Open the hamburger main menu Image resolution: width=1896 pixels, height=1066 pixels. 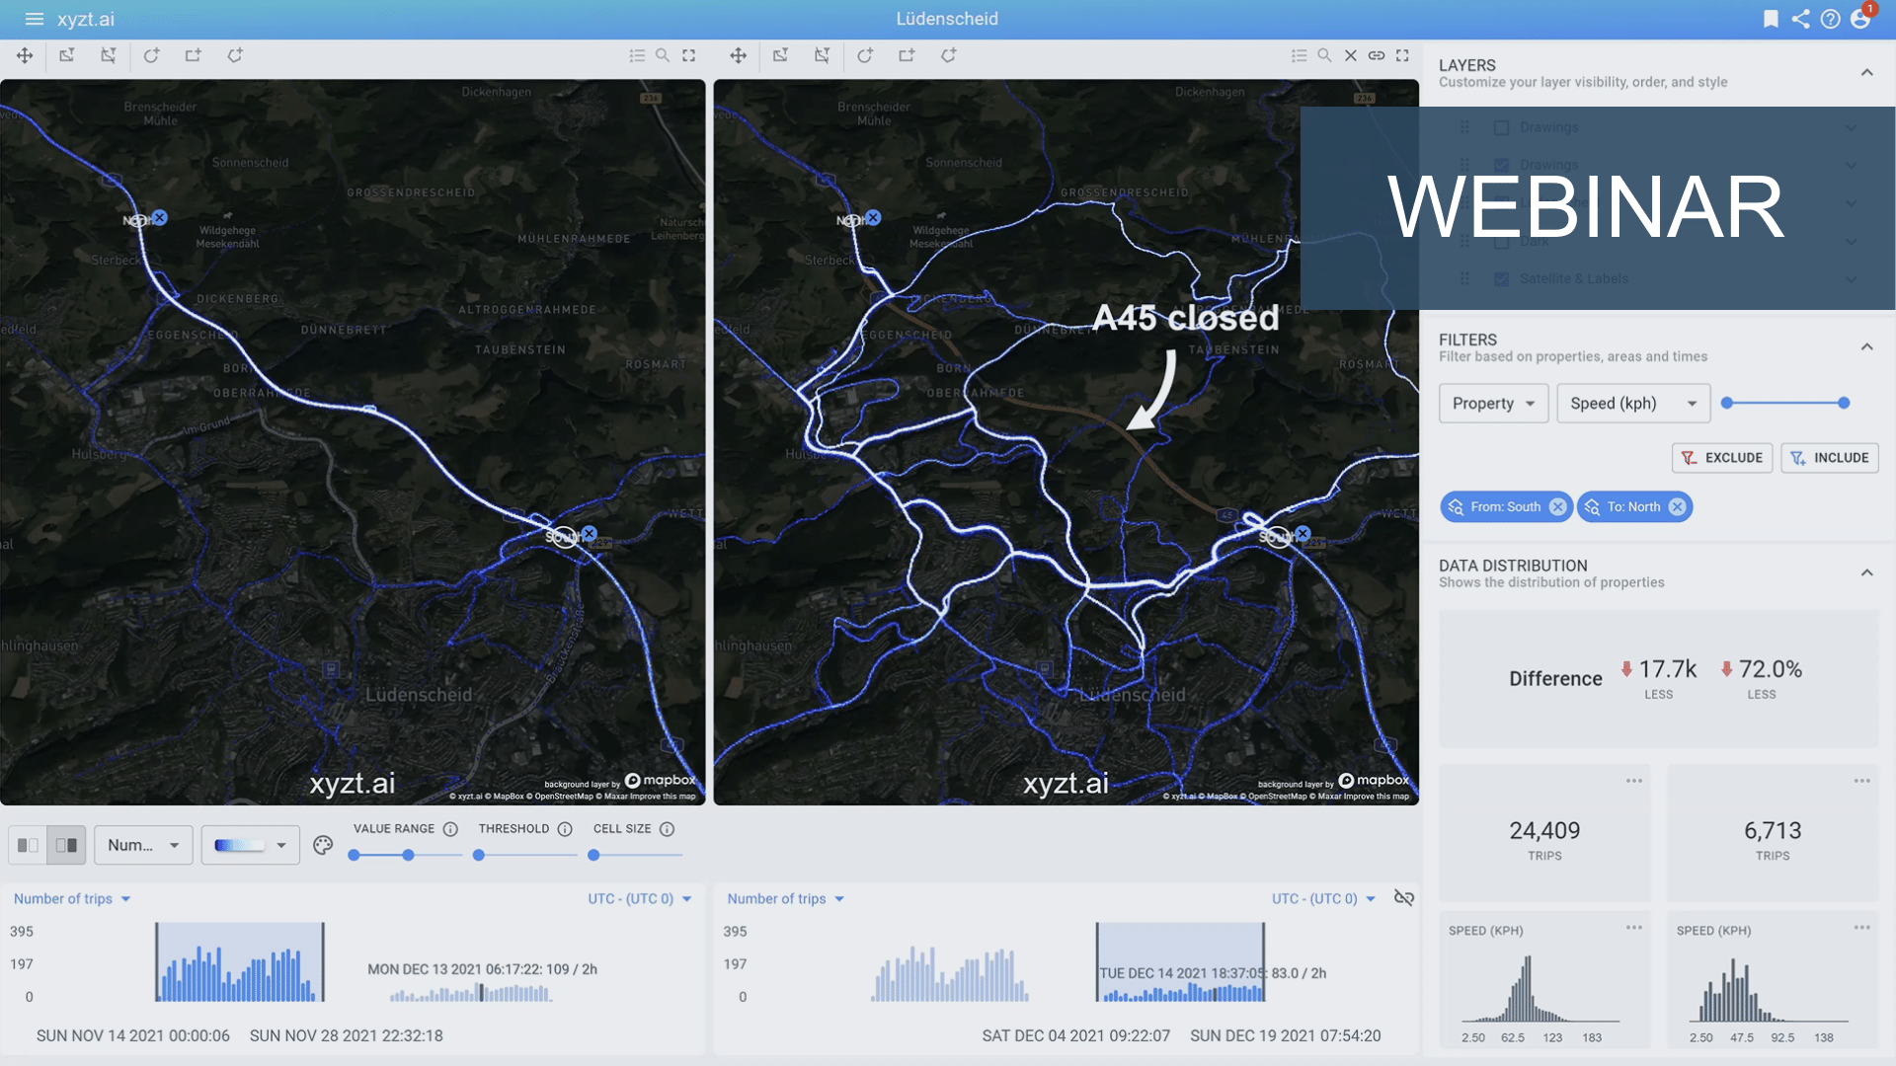[35, 19]
